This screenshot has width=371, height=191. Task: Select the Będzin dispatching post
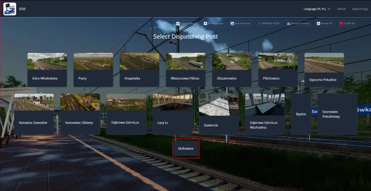tap(301, 114)
